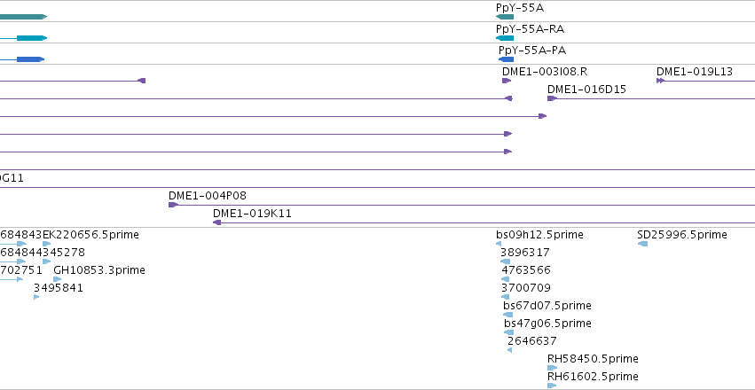The image size is (755, 390).
Task: Click the 3495841 small EST arrowhead
Action: pos(36,297)
